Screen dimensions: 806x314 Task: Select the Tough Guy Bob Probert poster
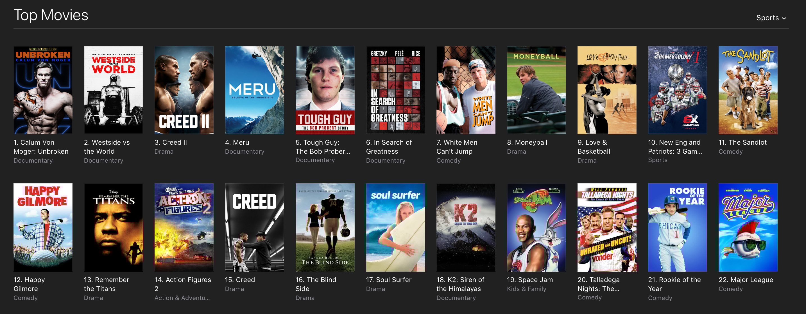point(325,90)
